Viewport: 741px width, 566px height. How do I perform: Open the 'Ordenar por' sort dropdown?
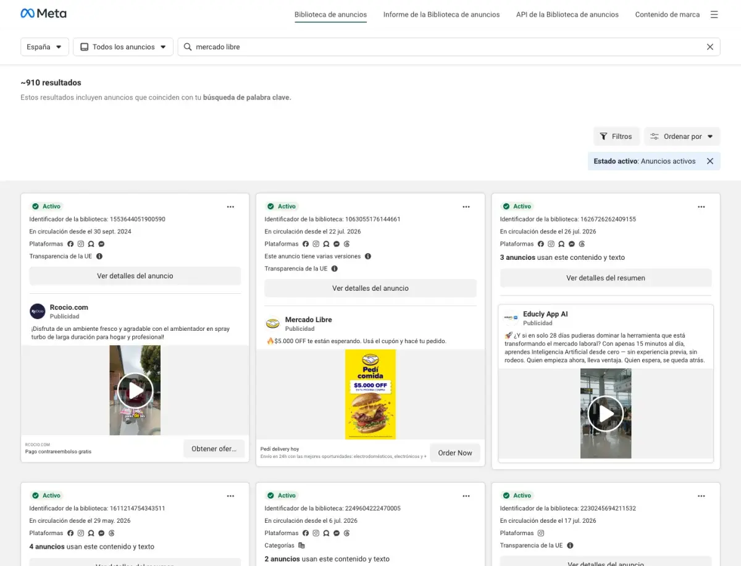click(682, 136)
